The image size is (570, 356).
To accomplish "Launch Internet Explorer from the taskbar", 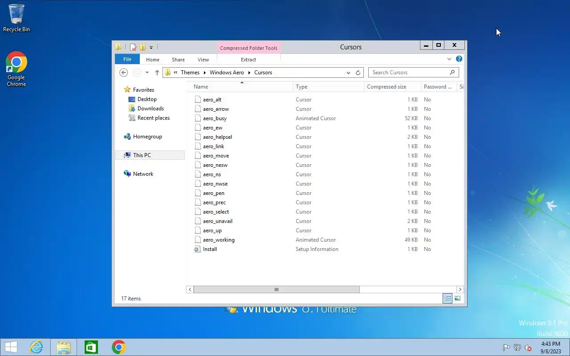I will click(x=36, y=347).
